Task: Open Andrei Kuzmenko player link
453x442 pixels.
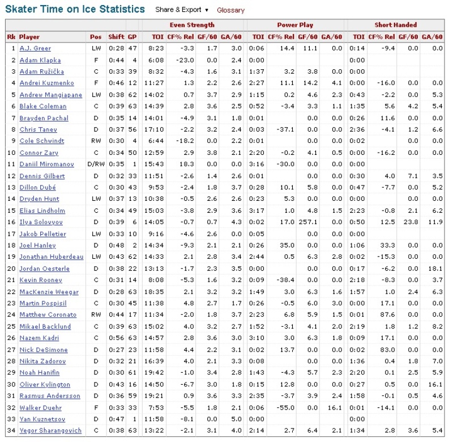Action: point(47,83)
